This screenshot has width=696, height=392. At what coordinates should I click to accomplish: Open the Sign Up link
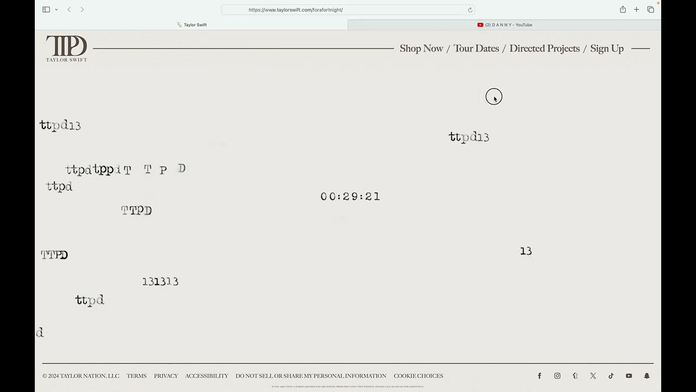(607, 48)
